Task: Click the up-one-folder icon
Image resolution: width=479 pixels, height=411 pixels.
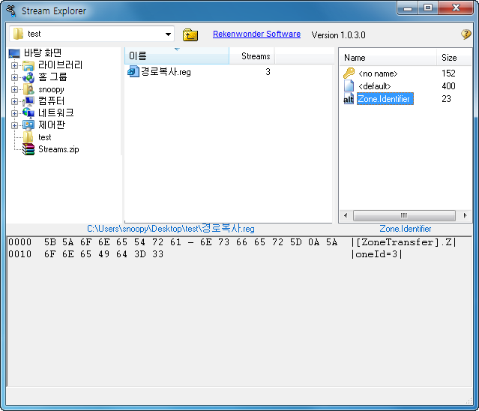Action: (x=190, y=34)
